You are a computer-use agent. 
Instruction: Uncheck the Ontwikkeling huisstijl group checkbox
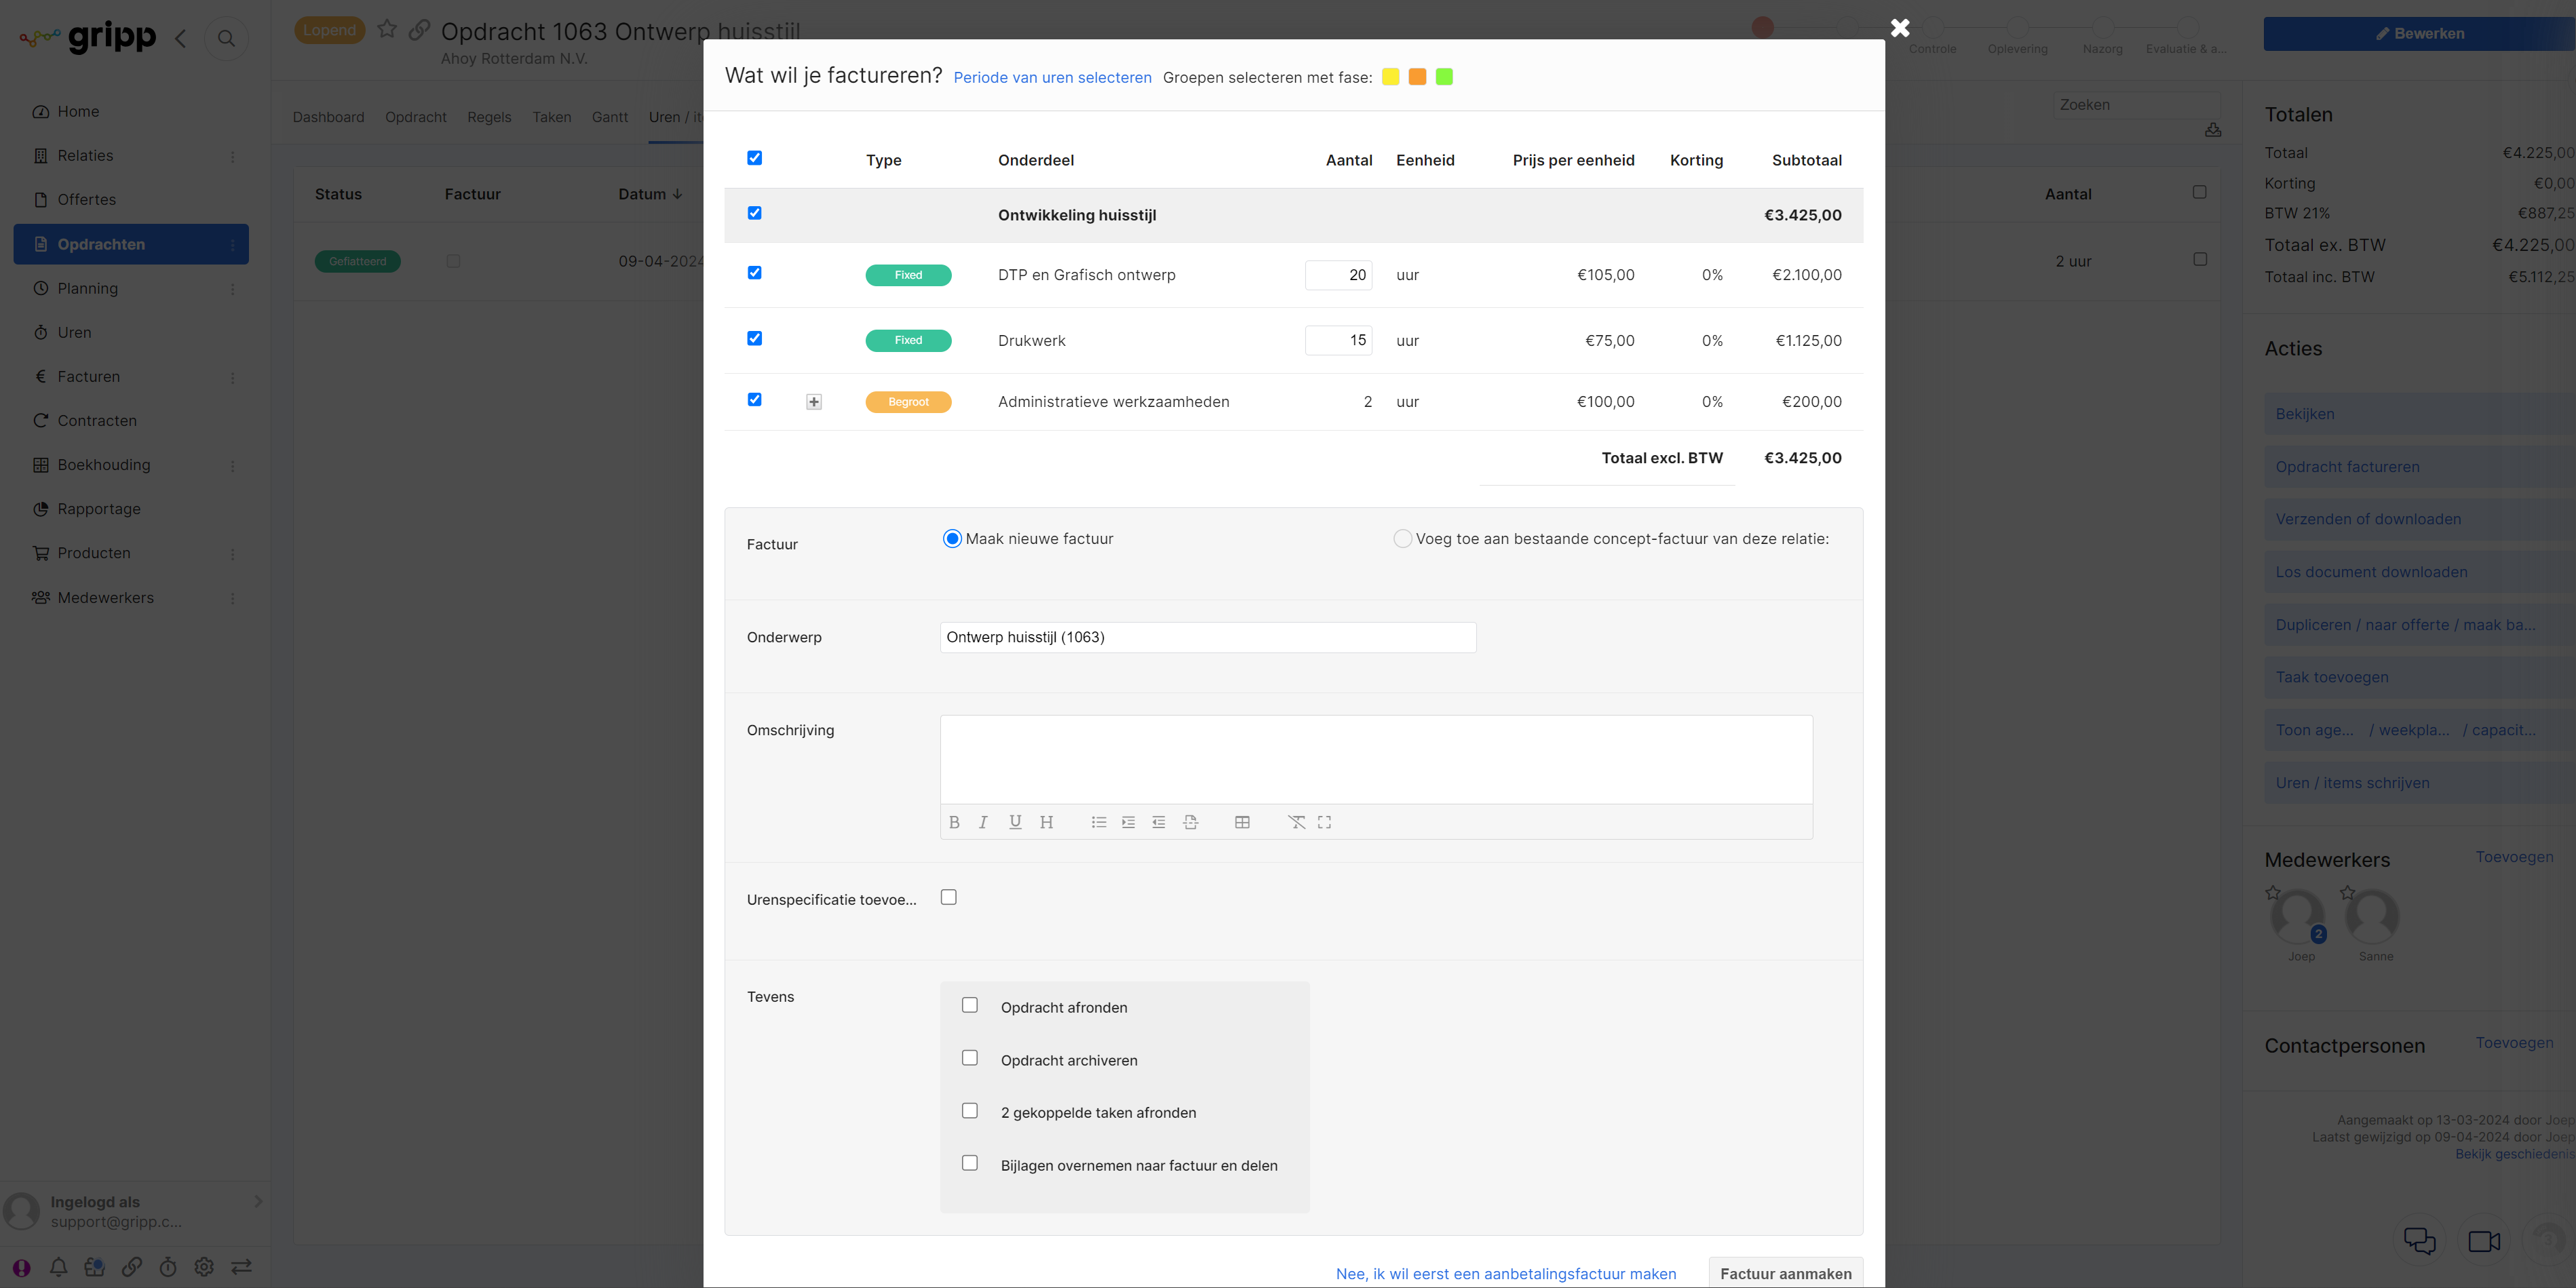click(x=755, y=213)
